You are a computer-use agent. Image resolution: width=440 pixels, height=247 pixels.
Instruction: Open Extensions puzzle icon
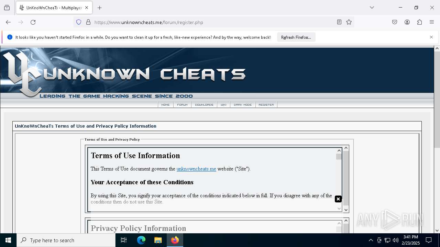419,22
